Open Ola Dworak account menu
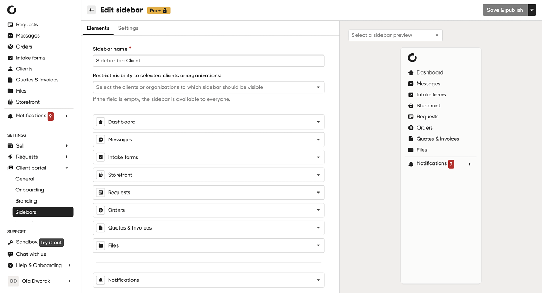542x293 pixels. click(40, 281)
